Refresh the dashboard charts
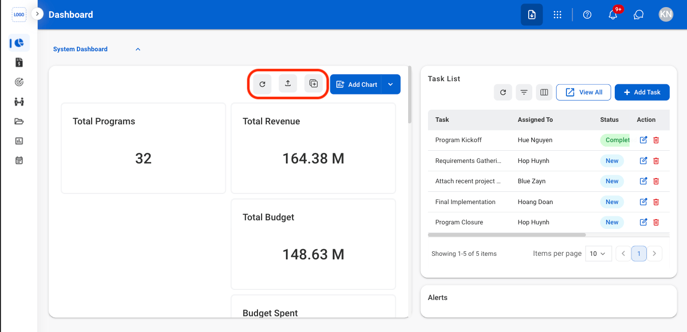The image size is (687, 332). tap(263, 84)
